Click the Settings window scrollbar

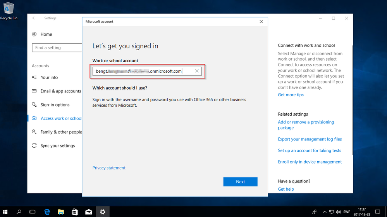(352, 100)
